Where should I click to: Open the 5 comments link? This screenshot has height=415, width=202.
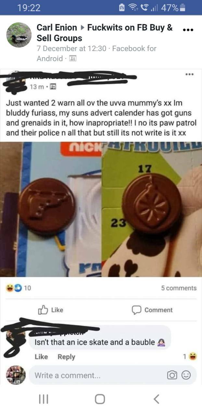(x=179, y=288)
